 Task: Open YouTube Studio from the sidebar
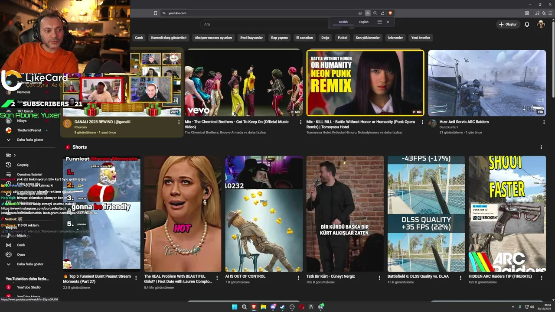click(29, 287)
